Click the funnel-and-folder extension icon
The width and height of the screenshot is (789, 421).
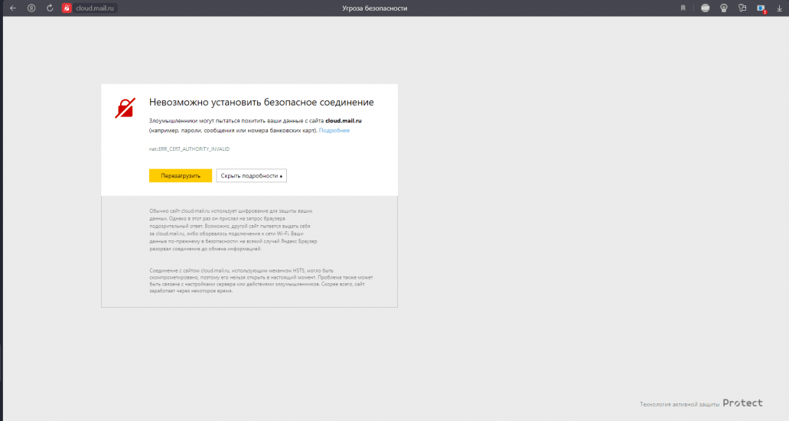click(x=742, y=8)
